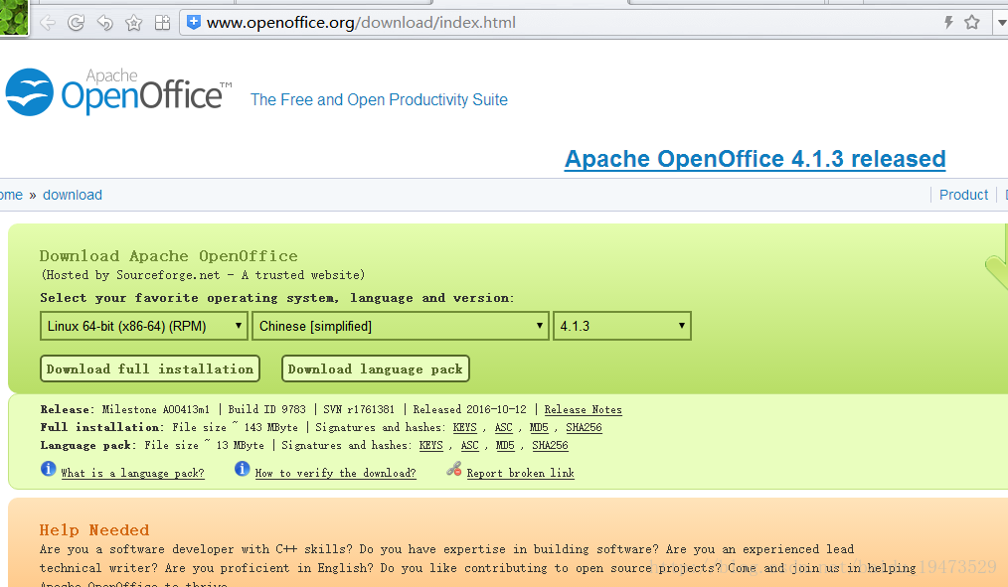Click ASC link in Language pack row

click(470, 446)
